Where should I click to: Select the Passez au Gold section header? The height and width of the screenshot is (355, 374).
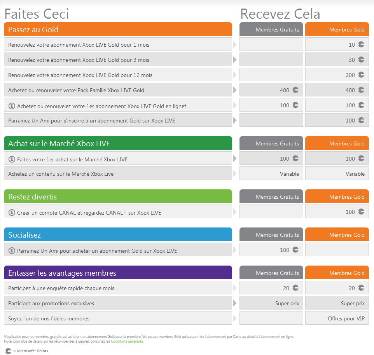118,29
